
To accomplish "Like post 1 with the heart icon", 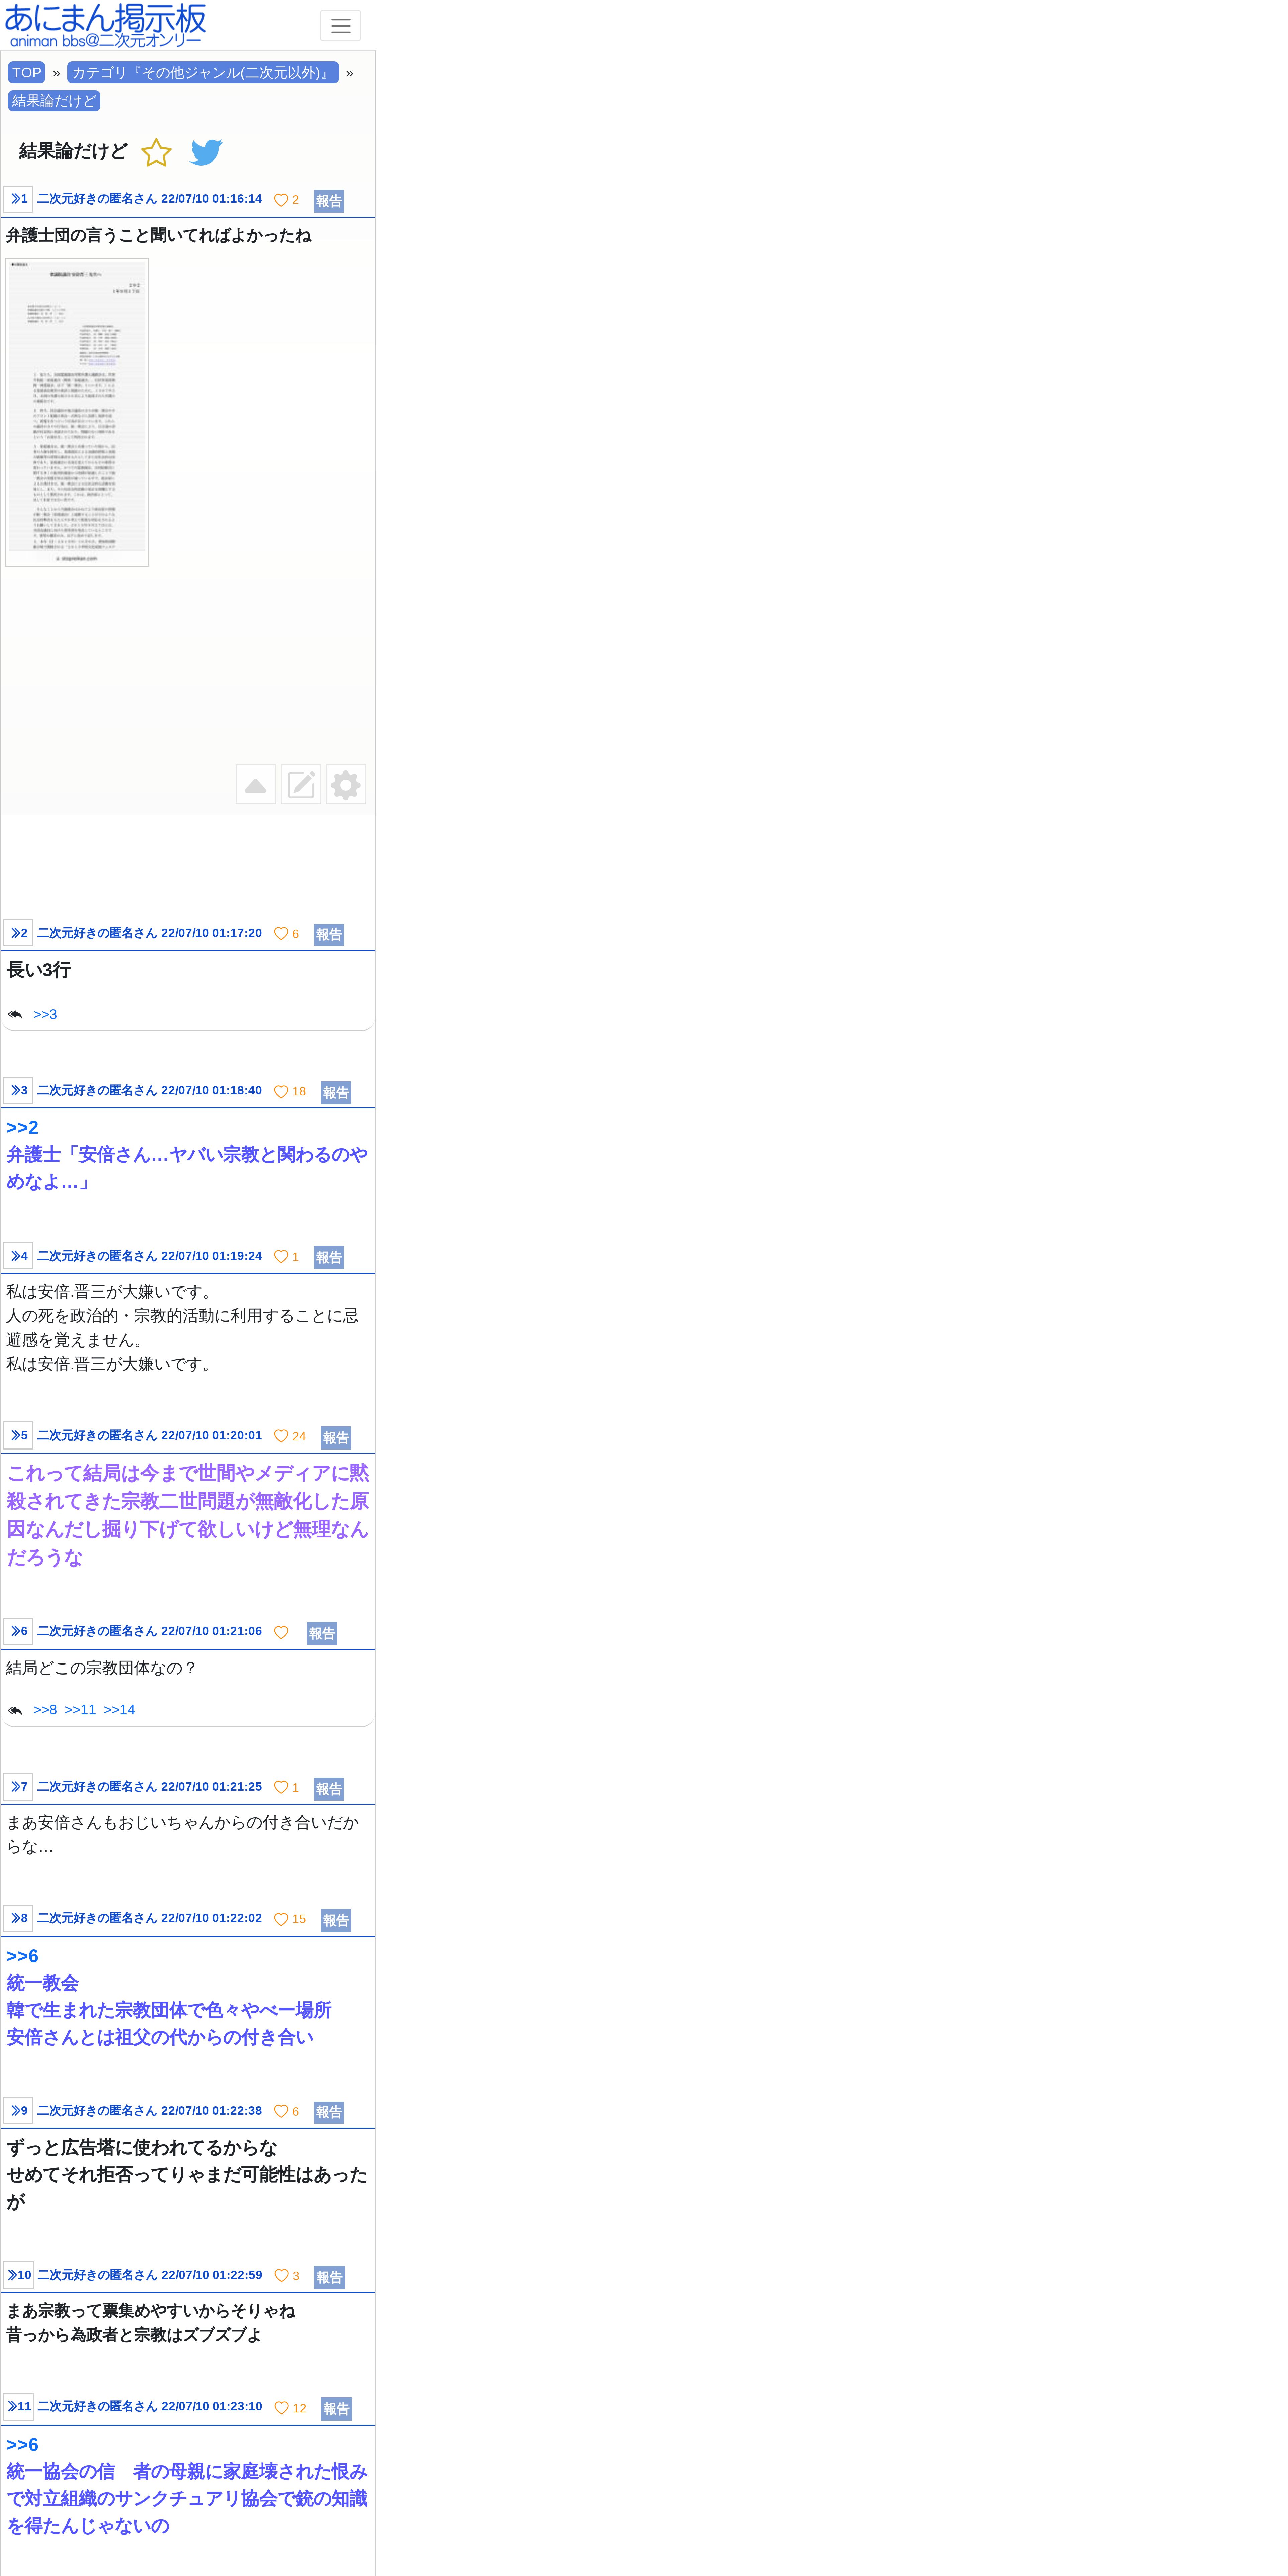I will coord(281,200).
